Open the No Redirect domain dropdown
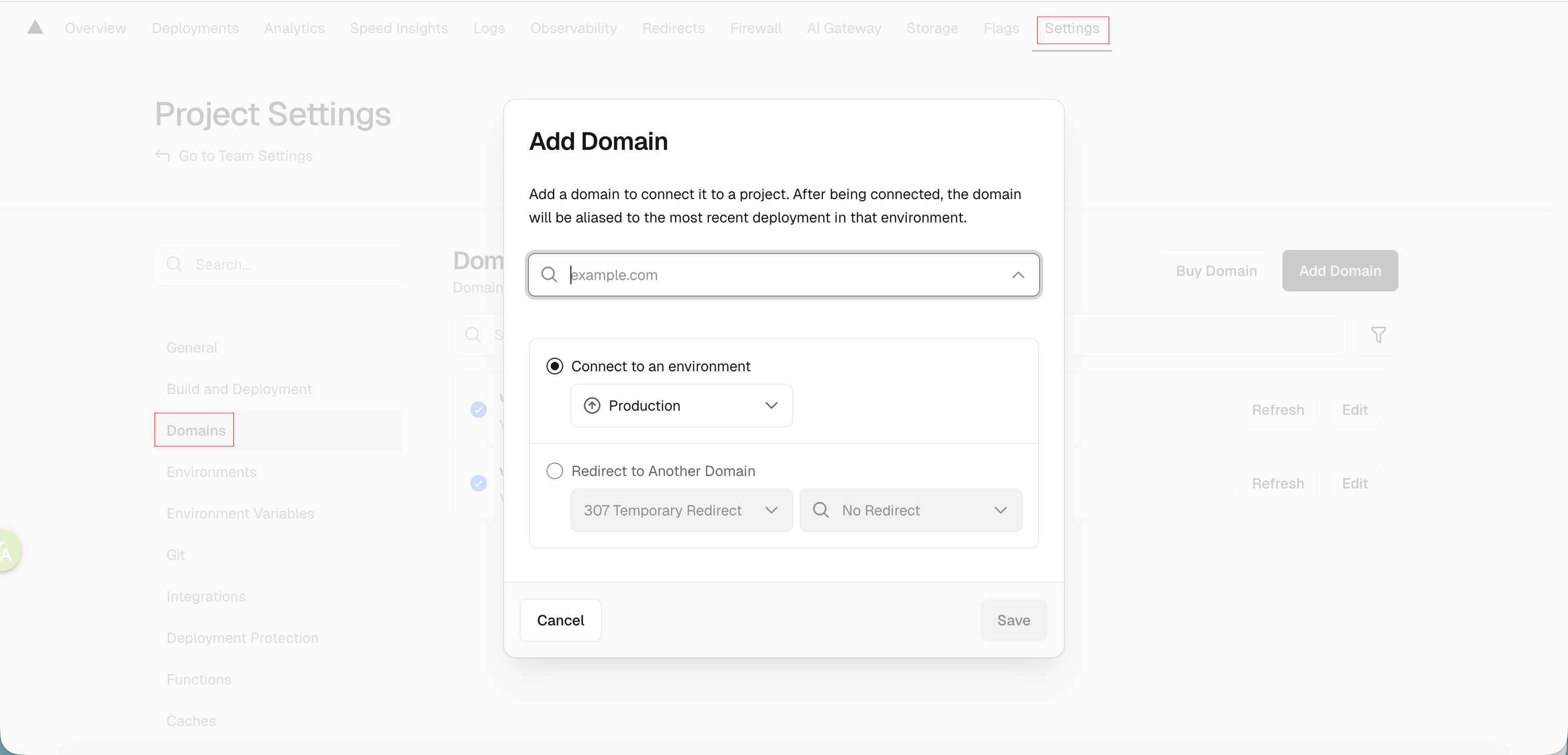 910,510
